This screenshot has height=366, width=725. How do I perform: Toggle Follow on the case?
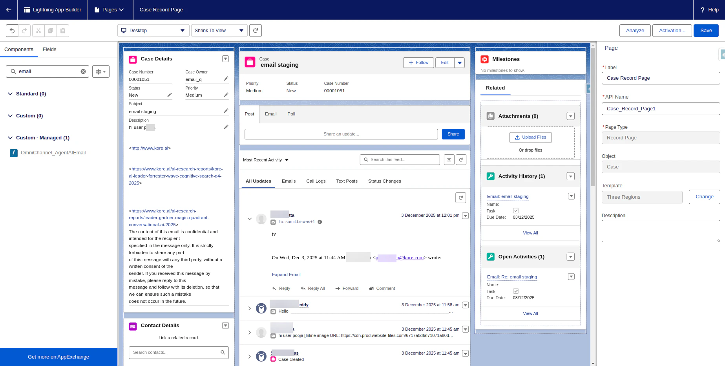[418, 62]
